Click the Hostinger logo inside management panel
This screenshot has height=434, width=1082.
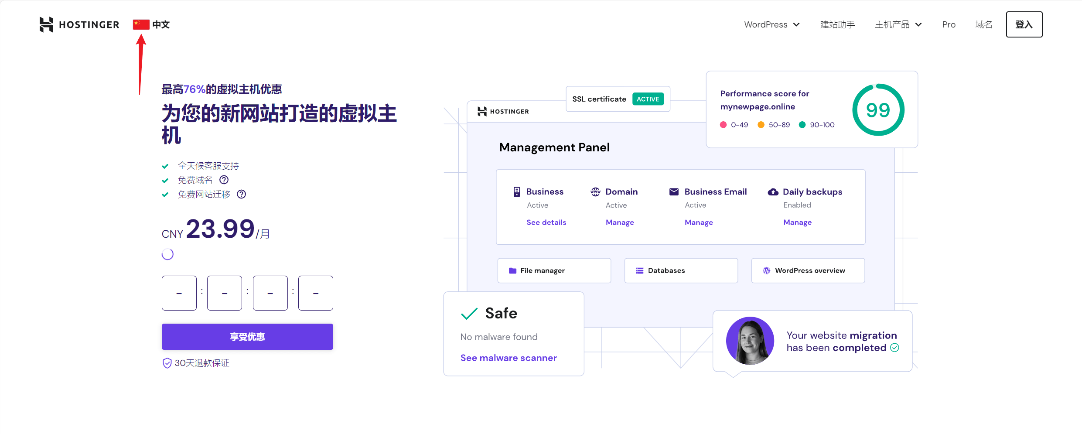[503, 111]
